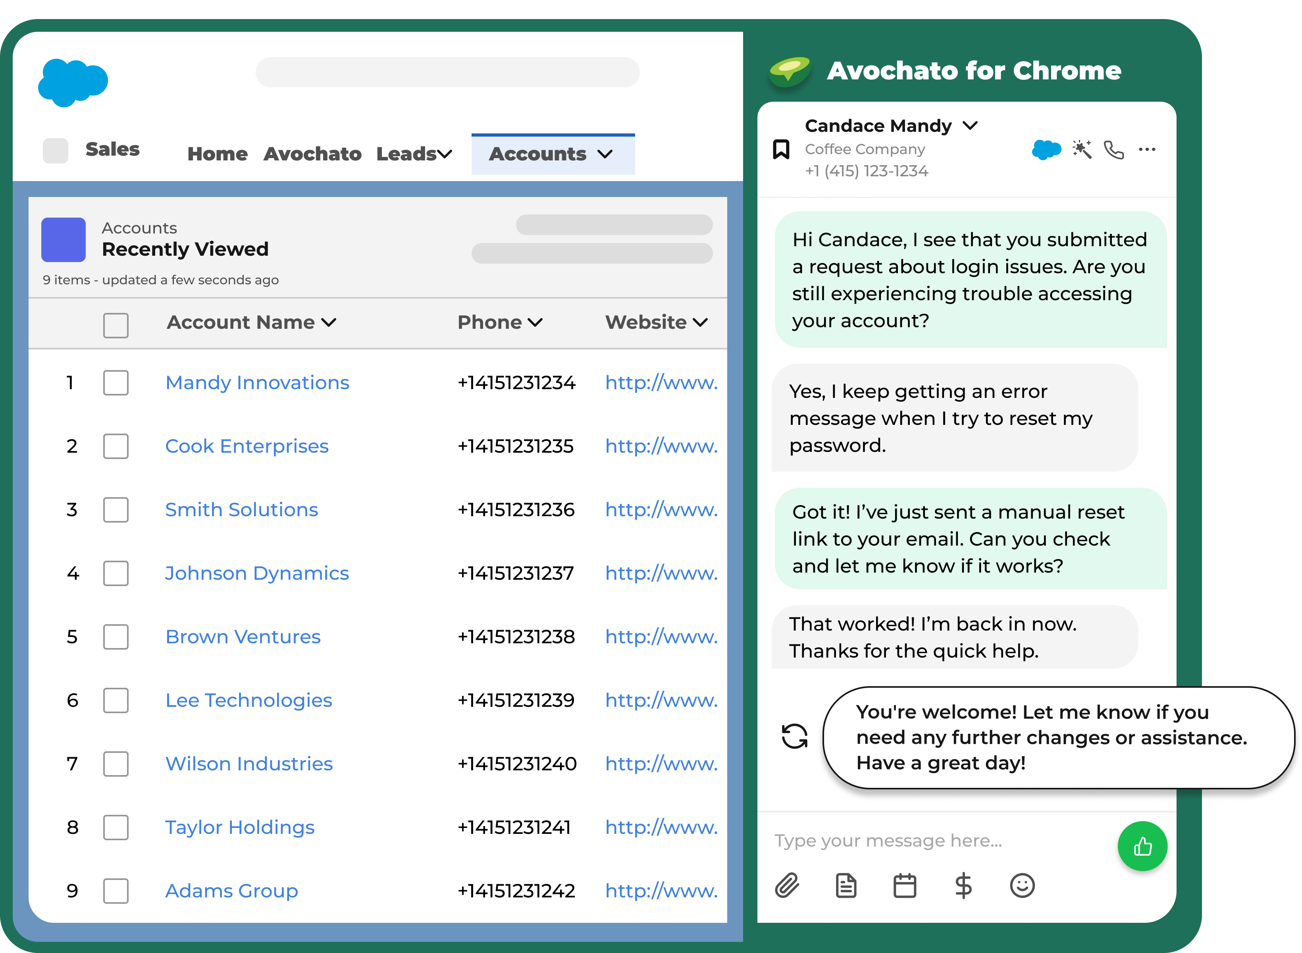Viewport: 1302px width, 953px height.
Task: Check the Adams Group row checkbox
Action: click(116, 891)
